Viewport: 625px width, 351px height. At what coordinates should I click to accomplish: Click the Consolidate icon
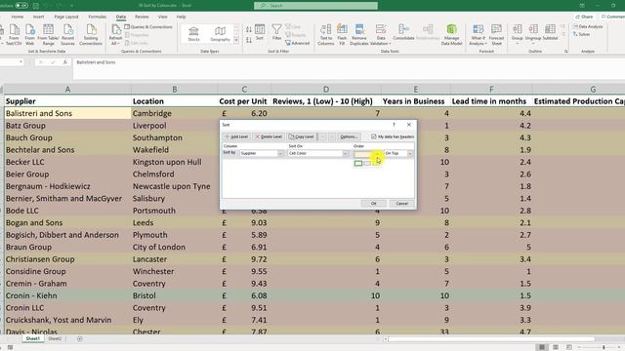tap(403, 32)
